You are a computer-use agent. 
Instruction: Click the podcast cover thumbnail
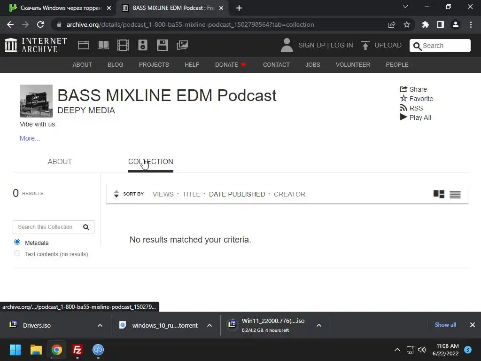(x=36, y=101)
